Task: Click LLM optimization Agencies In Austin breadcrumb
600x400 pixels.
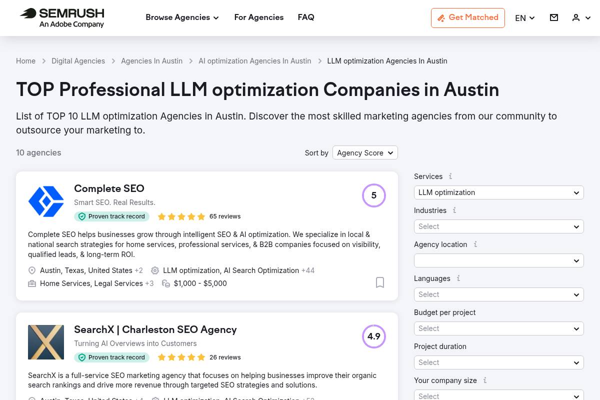Action: [x=387, y=61]
